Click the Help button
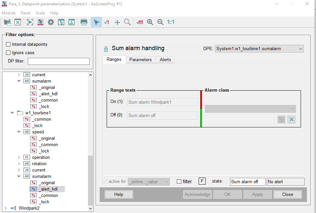 tap(119, 194)
